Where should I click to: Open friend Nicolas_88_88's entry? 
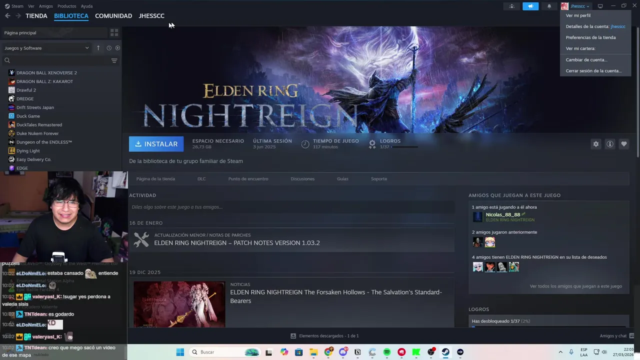tap(504, 217)
